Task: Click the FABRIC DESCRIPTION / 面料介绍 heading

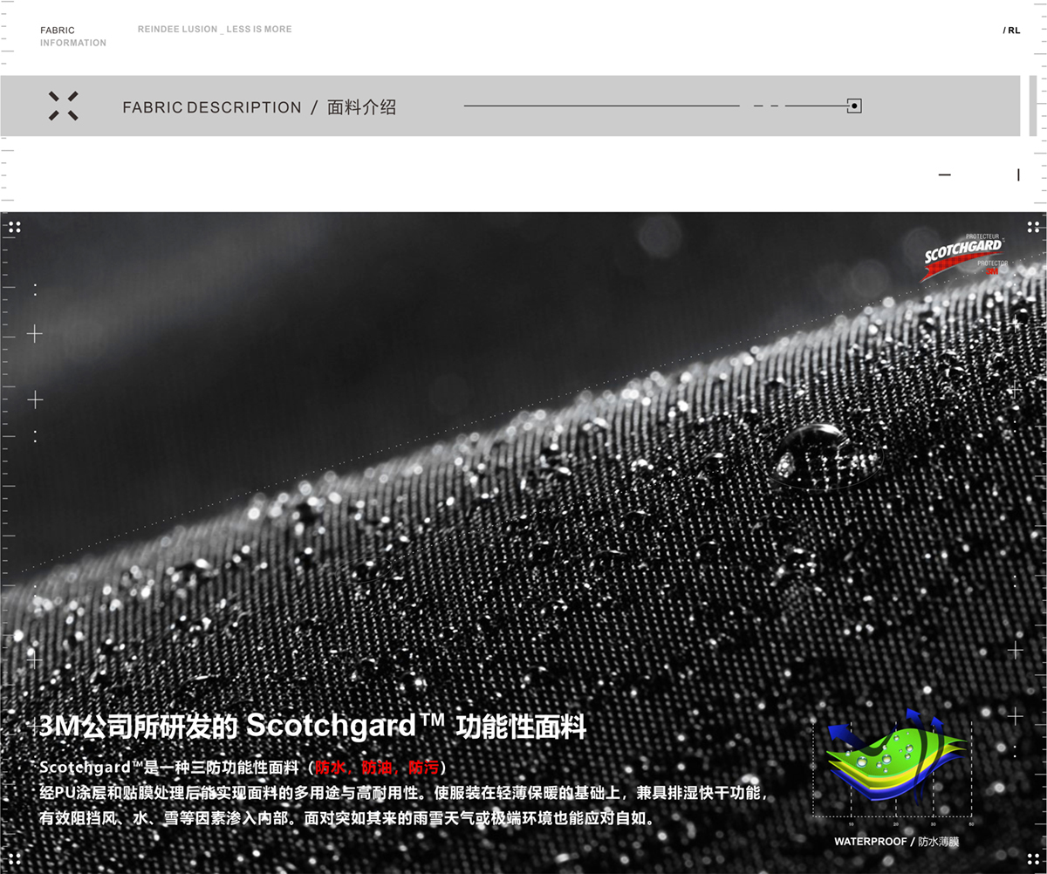Action: pyautogui.click(x=259, y=107)
